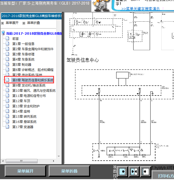
Task: Click the document icon beside 前言
Action: 8,38
